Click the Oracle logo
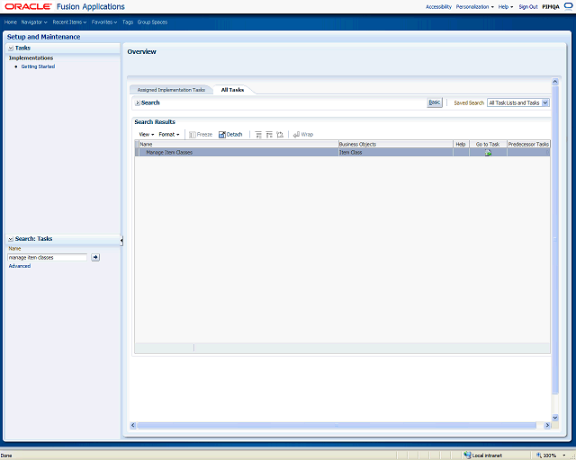The width and height of the screenshot is (576, 460). [29, 7]
